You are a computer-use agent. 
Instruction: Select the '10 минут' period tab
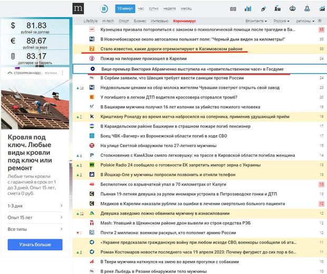tap(125, 8)
